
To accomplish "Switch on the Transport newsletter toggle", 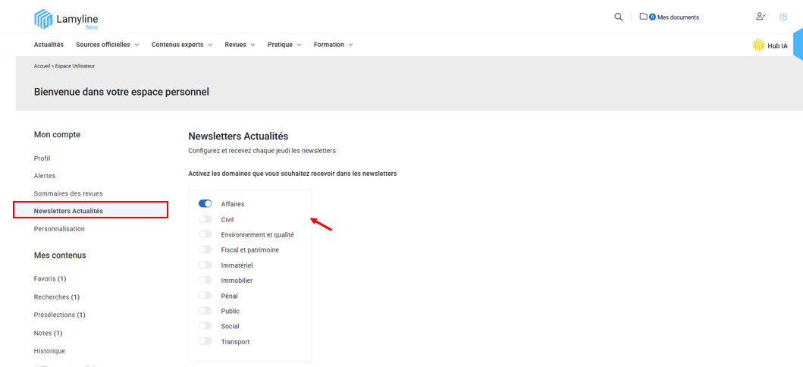I will point(205,341).
